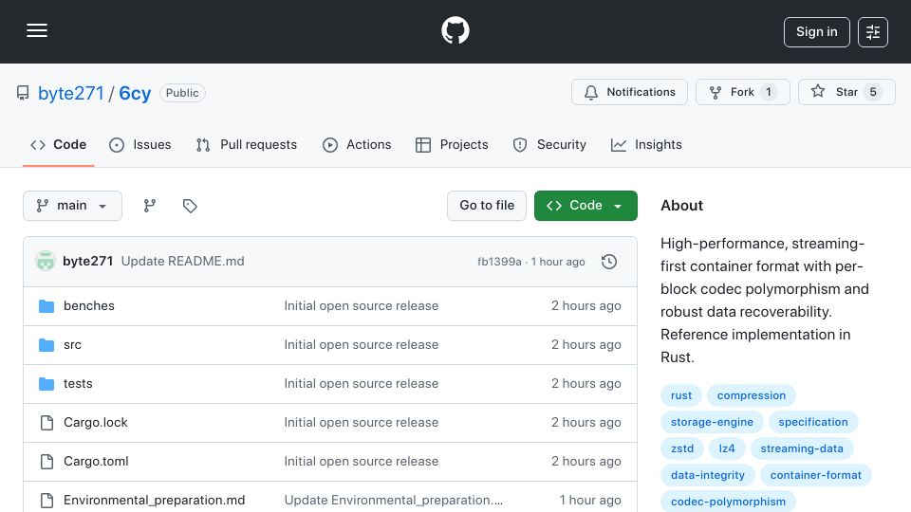Open the Cargo.toml file

coord(96,462)
